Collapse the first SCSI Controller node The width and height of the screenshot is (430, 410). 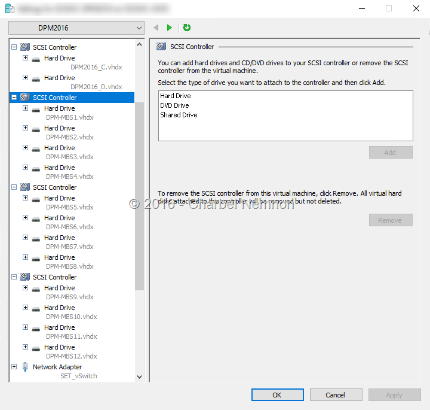click(x=14, y=47)
